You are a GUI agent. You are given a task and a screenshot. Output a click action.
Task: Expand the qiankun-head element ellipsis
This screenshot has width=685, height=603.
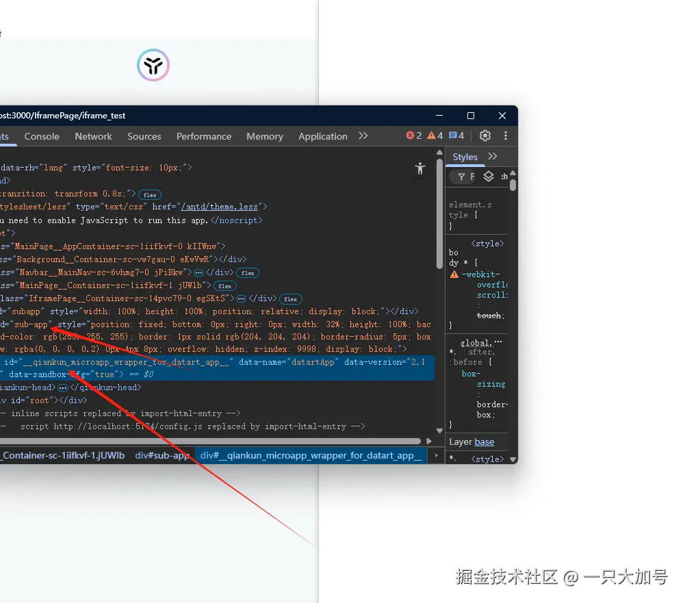[63, 387]
